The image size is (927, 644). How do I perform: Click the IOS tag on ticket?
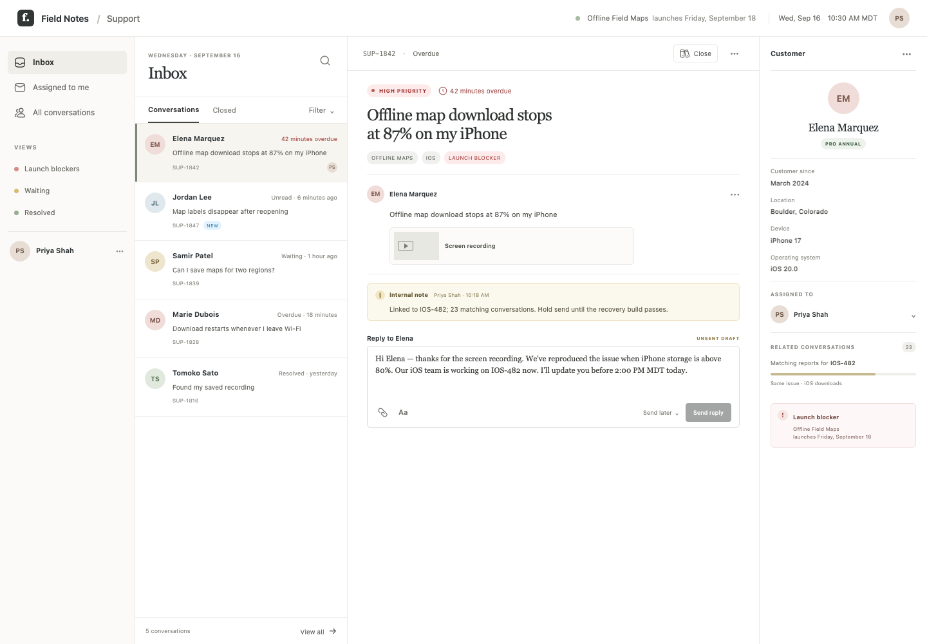pyautogui.click(x=431, y=158)
